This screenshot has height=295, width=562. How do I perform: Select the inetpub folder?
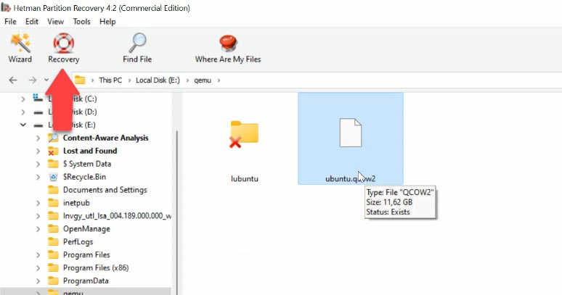(76, 203)
